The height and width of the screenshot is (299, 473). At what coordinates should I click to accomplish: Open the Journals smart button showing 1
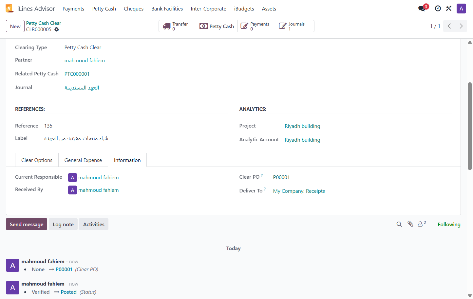coord(295,26)
